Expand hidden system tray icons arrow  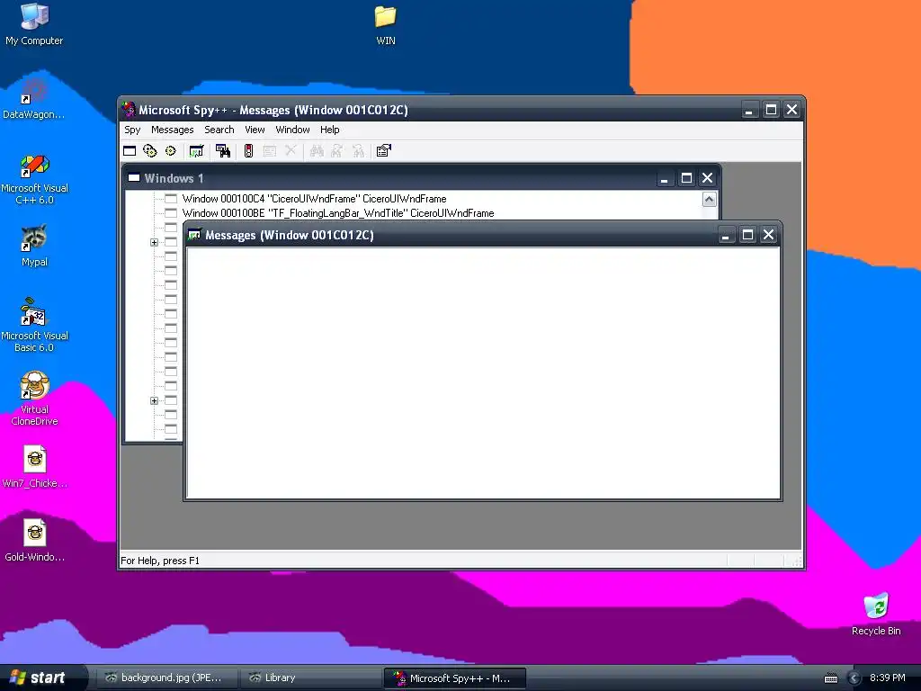click(854, 678)
